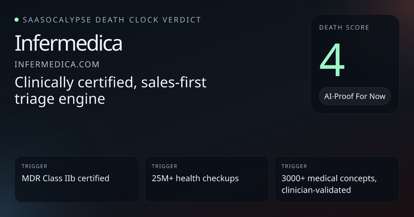
Task: Open the INFERMEDICA.COM link
Action: (x=57, y=64)
